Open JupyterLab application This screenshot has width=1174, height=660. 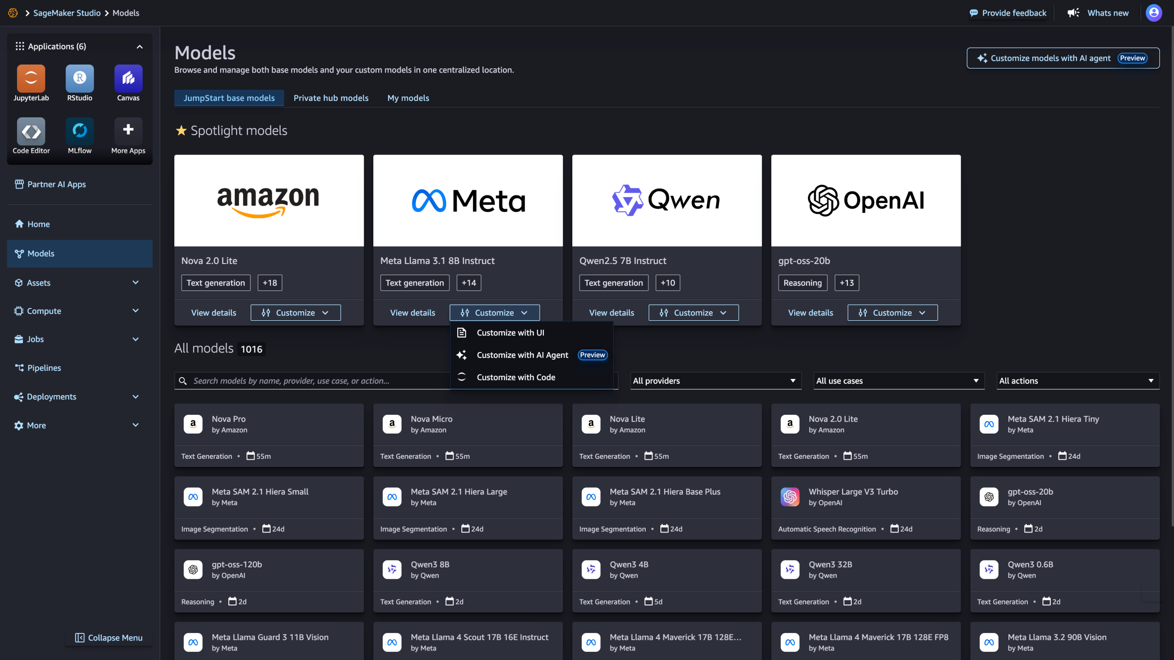pyautogui.click(x=31, y=83)
